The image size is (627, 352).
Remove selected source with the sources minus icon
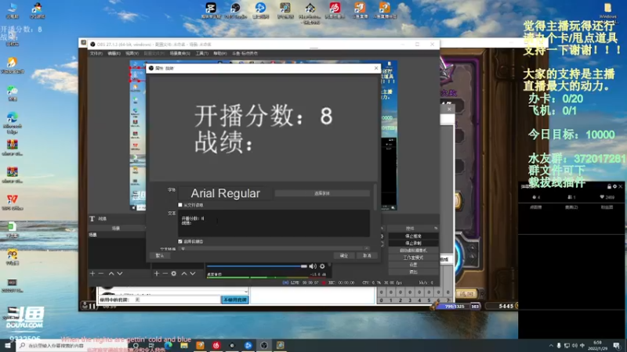165,273
